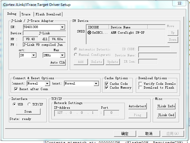The width and height of the screenshot is (190, 143).
Task: Open the 2MHz max clock dropdown
Action: (x=62, y=55)
